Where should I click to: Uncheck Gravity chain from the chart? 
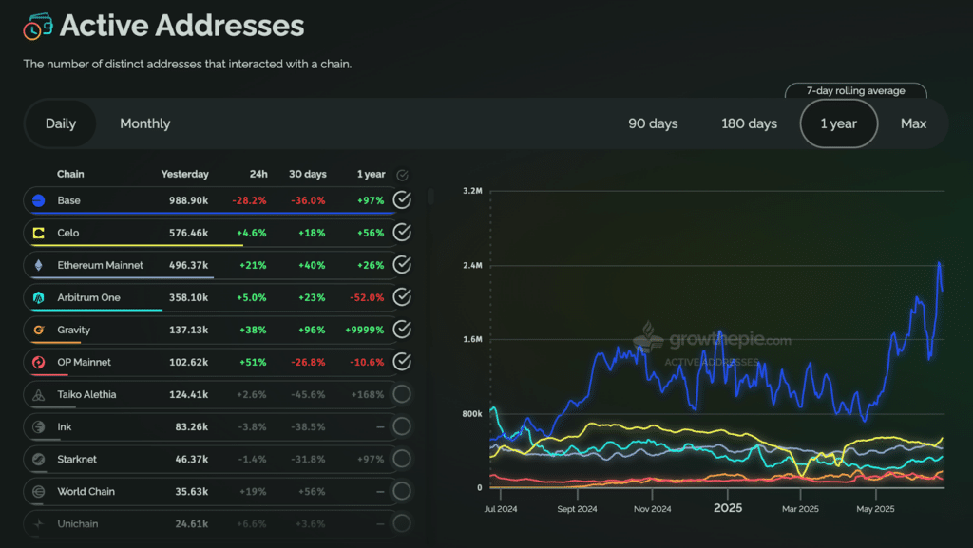pyautogui.click(x=402, y=330)
